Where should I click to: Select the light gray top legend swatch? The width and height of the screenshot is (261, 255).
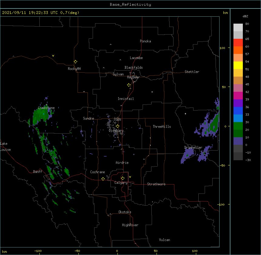coord(238,28)
